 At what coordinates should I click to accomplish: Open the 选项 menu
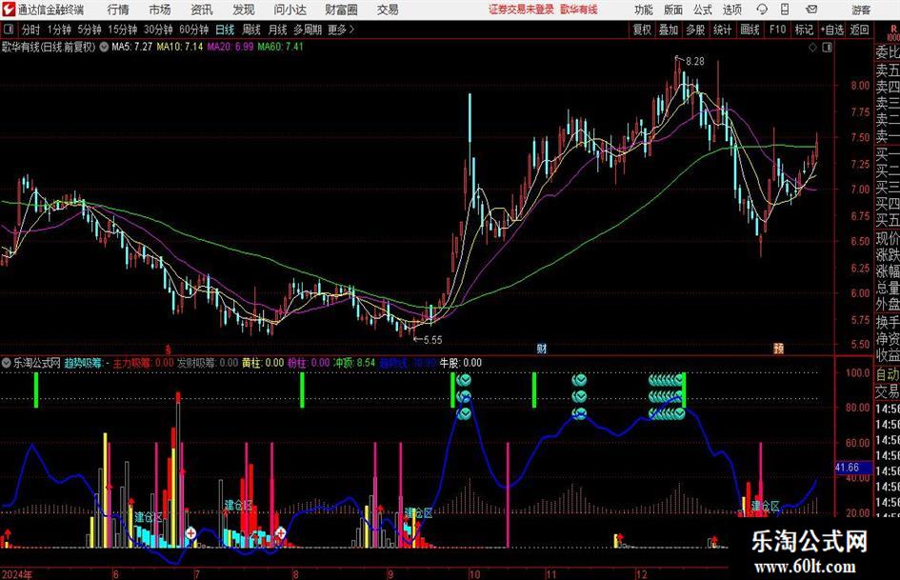pos(731,10)
